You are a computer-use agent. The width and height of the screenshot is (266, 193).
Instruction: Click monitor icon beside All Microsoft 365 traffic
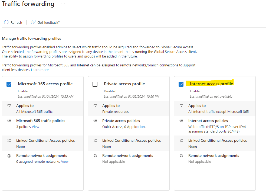(x=9, y=106)
